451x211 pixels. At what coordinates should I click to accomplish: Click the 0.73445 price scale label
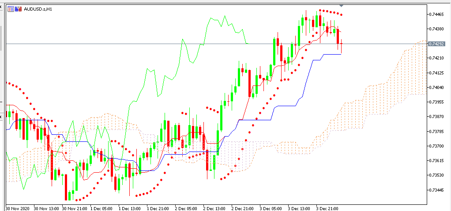point(436,190)
